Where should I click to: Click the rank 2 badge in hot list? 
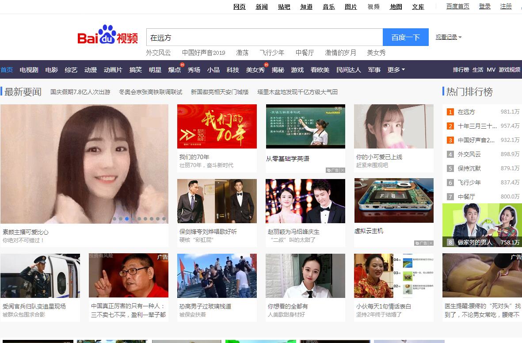(450, 126)
